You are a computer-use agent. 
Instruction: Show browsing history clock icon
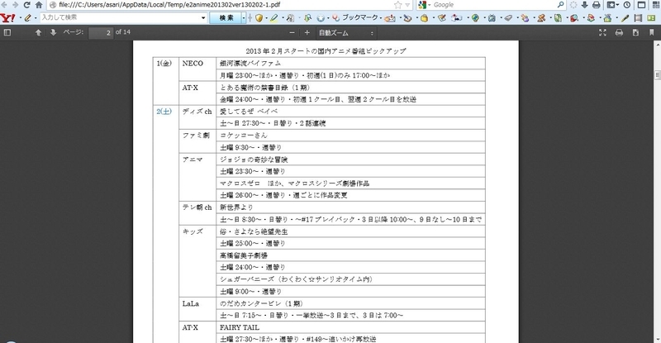point(627,5)
